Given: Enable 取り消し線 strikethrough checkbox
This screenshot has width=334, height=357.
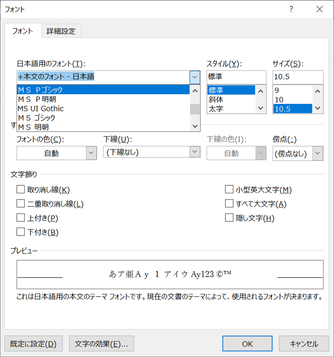Looking at the screenshot, I should click(x=20, y=190).
